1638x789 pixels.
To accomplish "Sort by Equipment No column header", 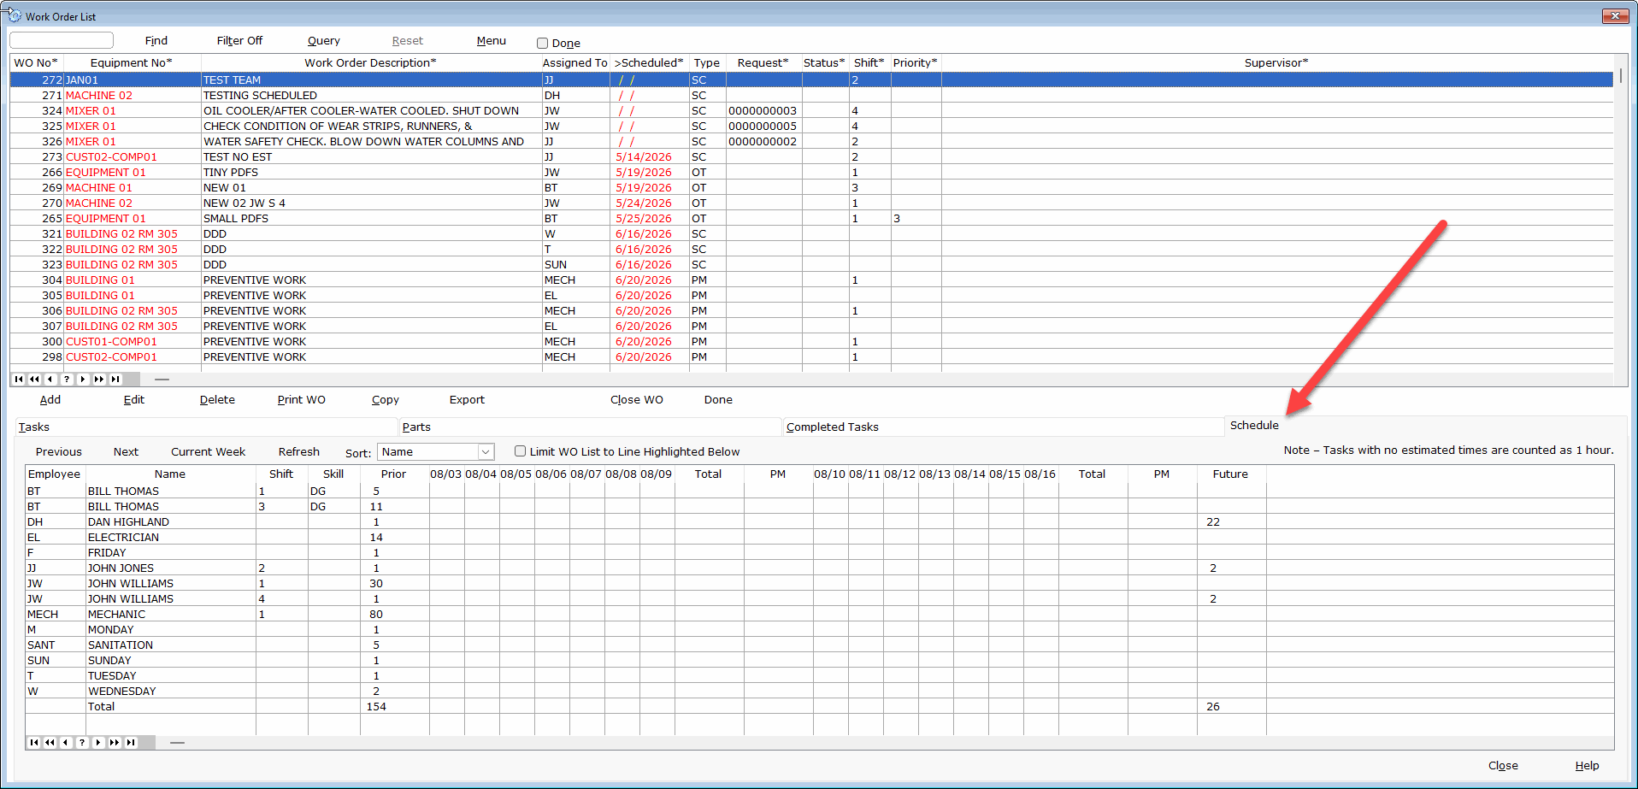I will (132, 62).
